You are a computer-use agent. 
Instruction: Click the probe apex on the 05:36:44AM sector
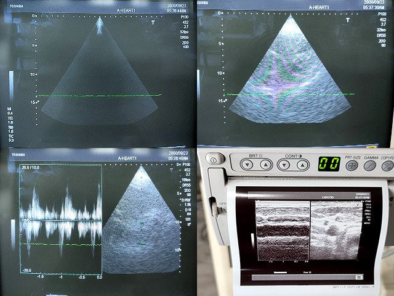(100, 18)
